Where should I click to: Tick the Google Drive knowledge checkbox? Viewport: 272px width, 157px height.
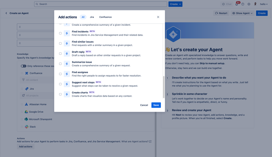[22, 112]
